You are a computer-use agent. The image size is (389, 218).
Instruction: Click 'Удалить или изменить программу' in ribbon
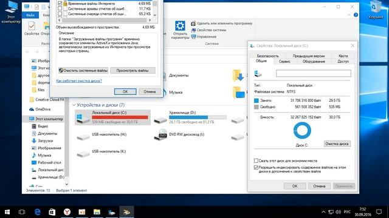pyautogui.click(x=221, y=24)
